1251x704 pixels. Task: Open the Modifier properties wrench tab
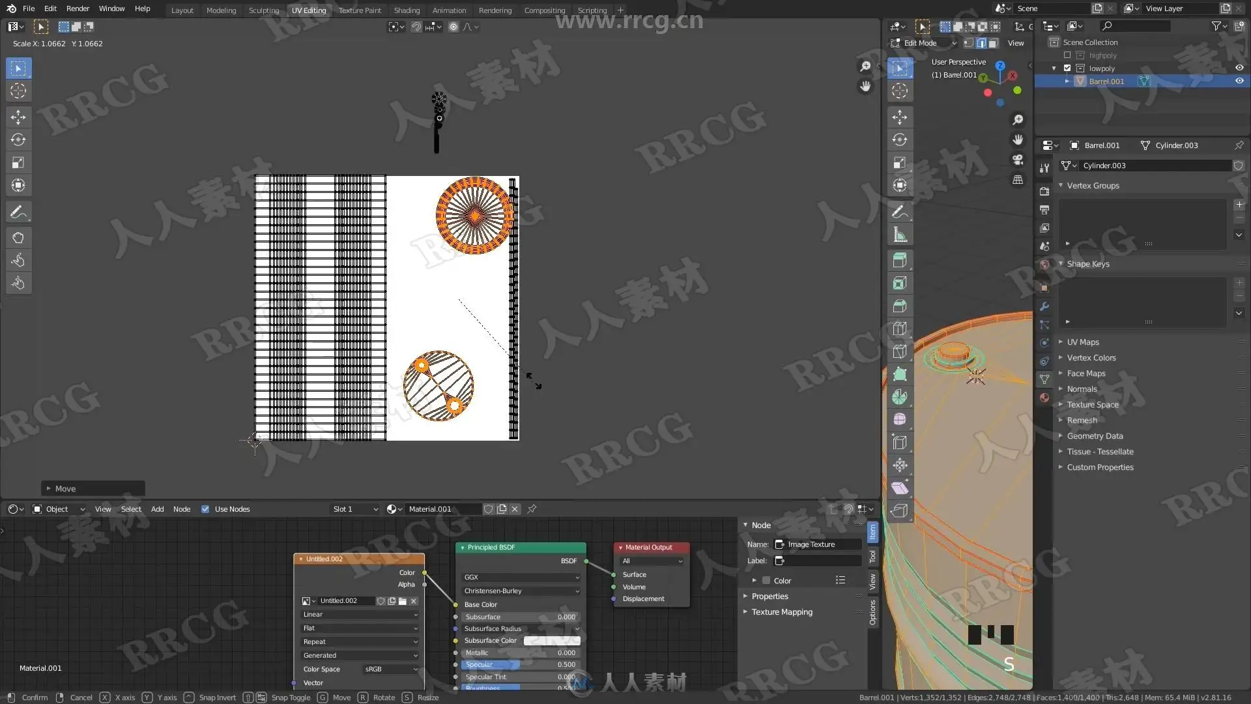(1044, 306)
